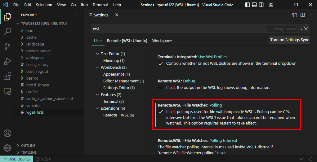Open the Help menu
Viewport: 317px width, 162px height.
point(117,5)
